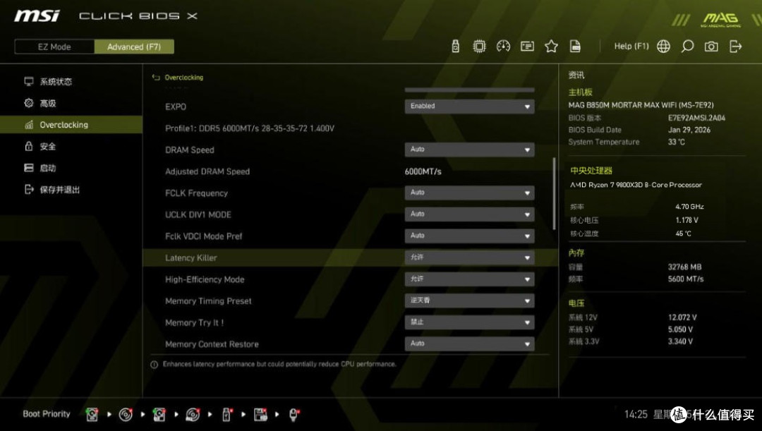Click the exit icon in the top toolbar
Image resolution: width=762 pixels, height=431 pixels.
735,46
